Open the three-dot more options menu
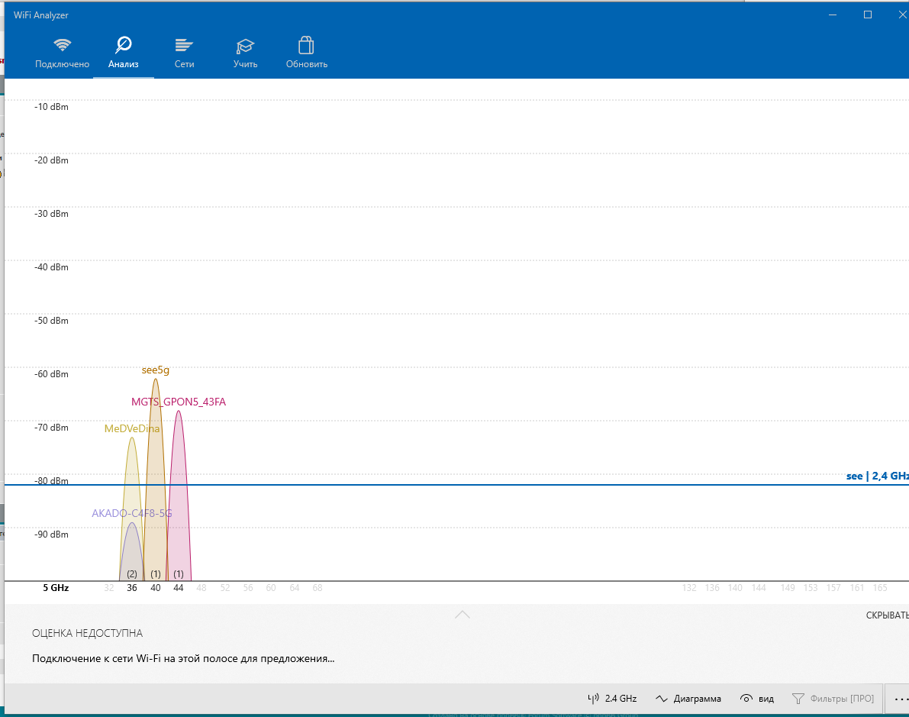This screenshot has height=717, width=909. coord(901,699)
